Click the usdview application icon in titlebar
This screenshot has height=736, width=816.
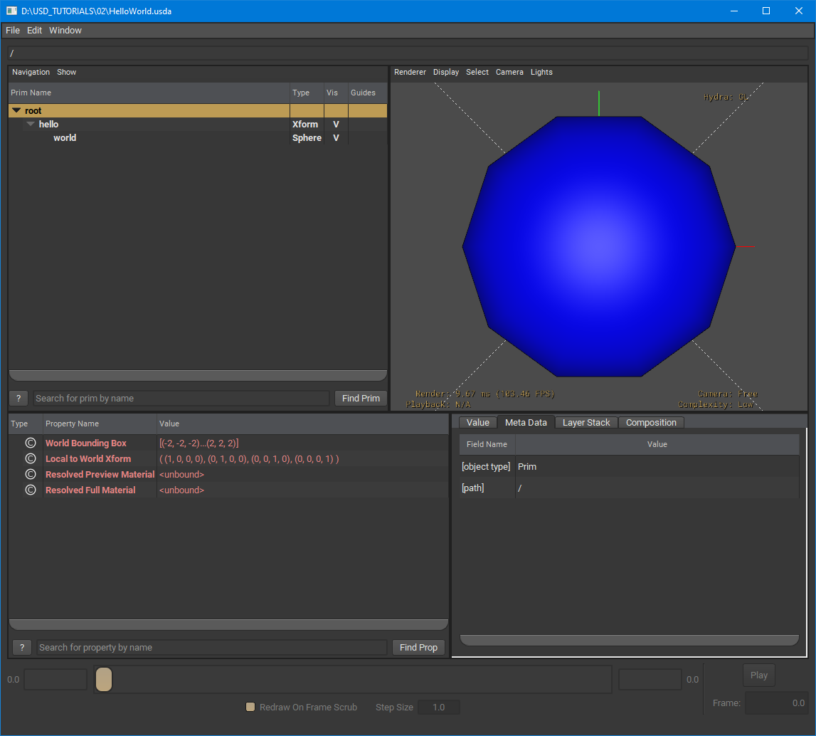click(x=11, y=11)
